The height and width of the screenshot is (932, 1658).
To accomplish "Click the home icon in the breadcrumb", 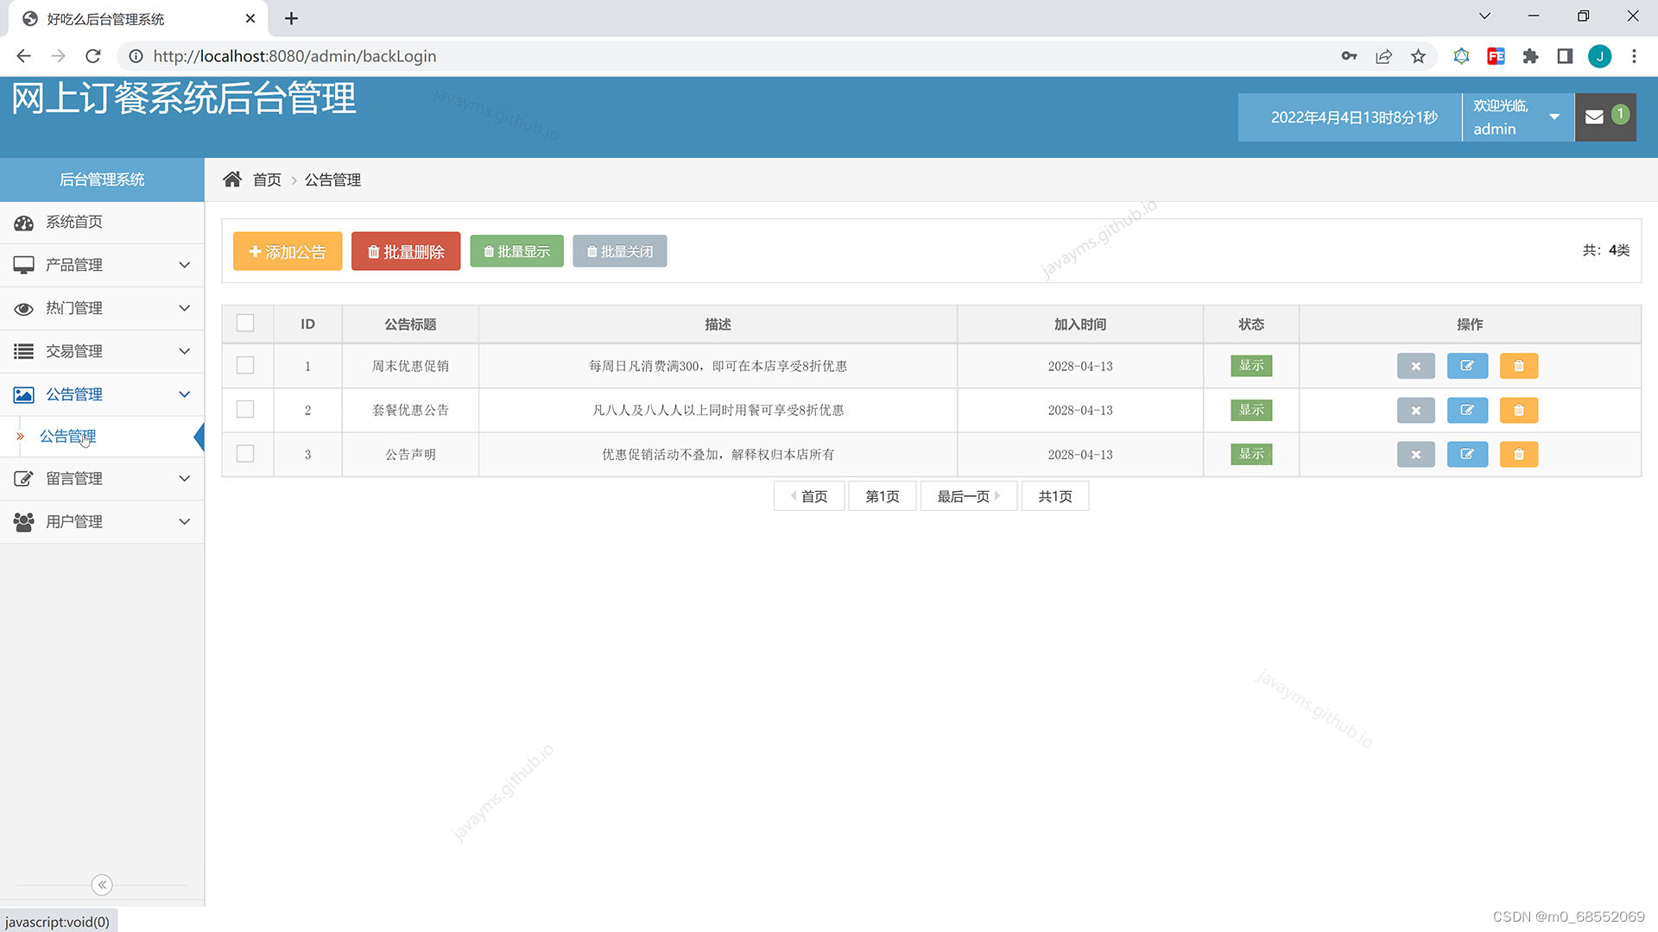I will click(232, 179).
